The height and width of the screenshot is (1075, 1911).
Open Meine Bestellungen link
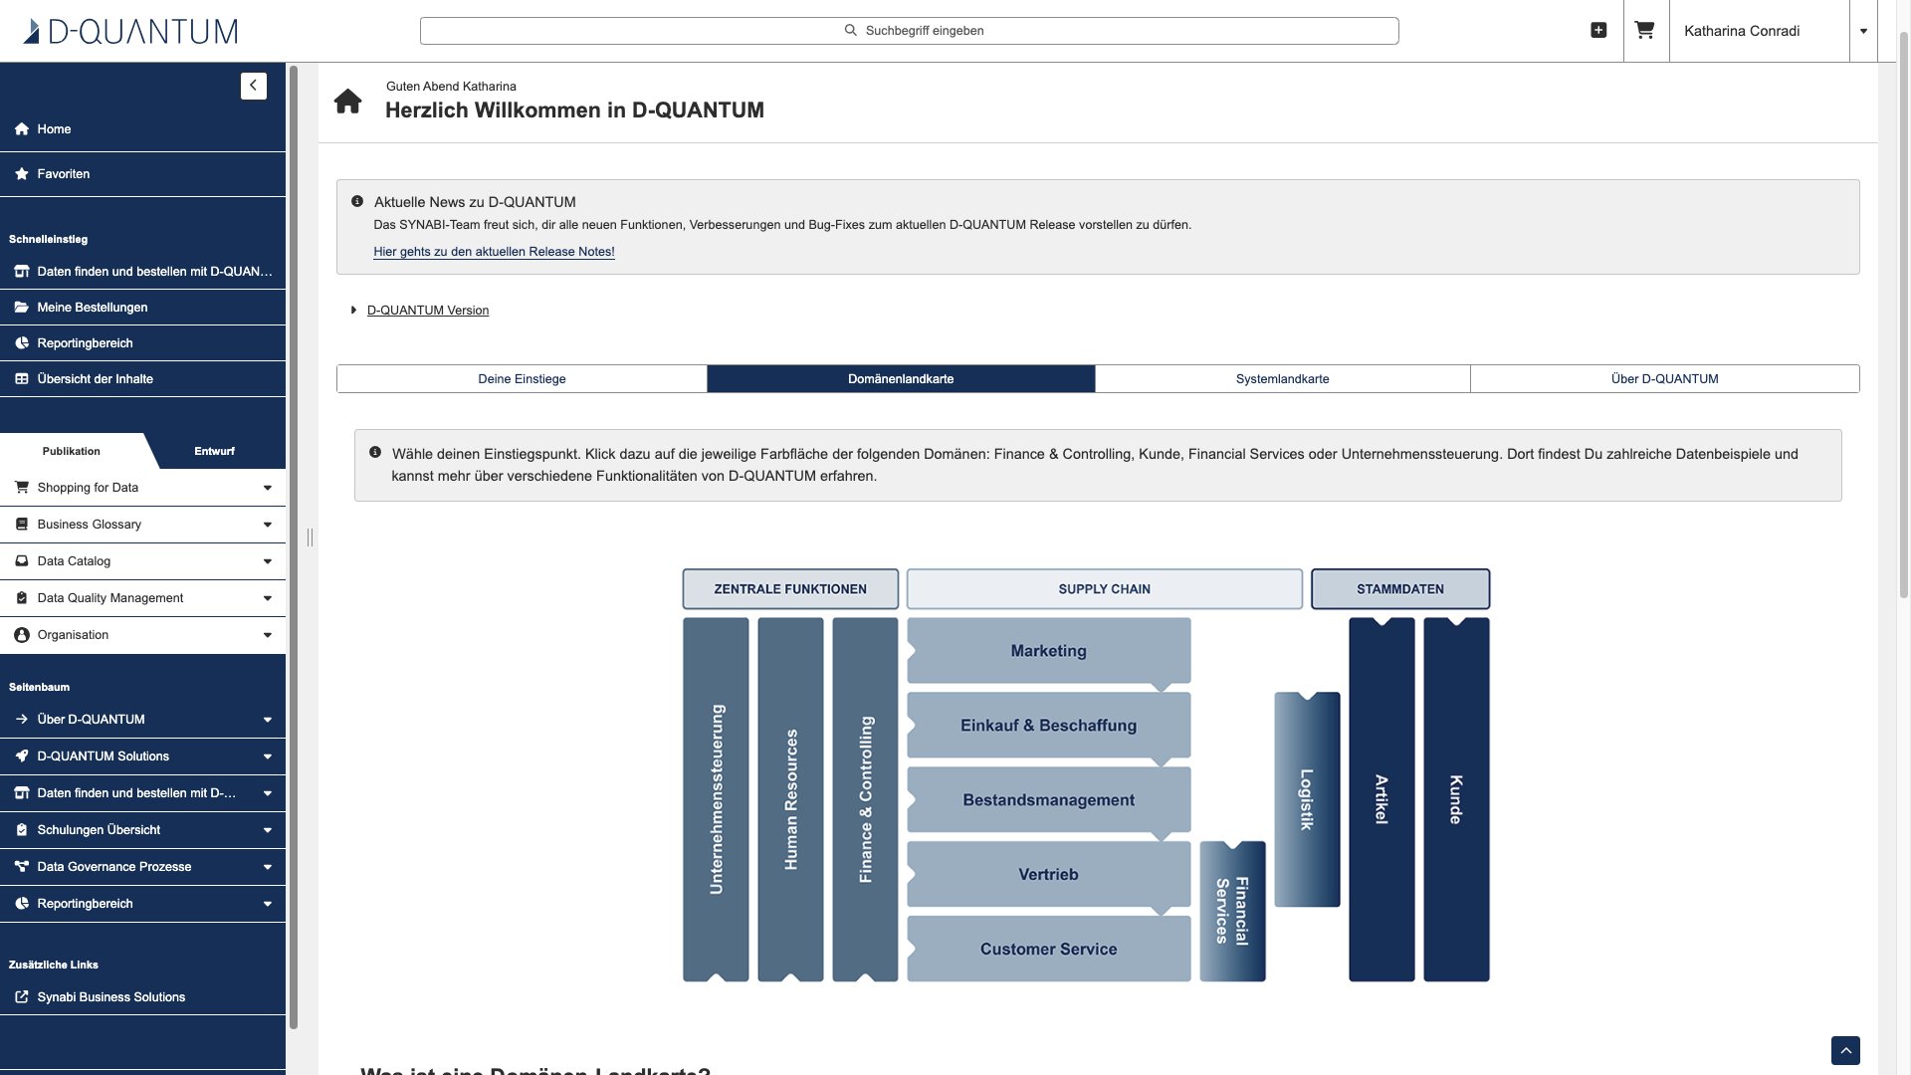(x=142, y=308)
